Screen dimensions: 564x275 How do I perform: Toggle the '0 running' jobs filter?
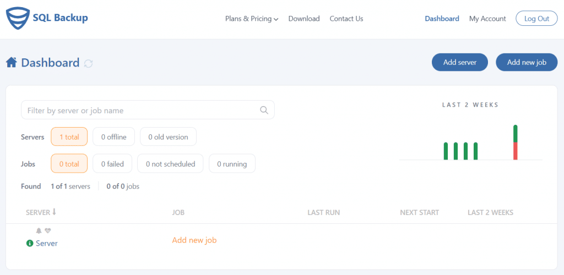click(x=232, y=164)
